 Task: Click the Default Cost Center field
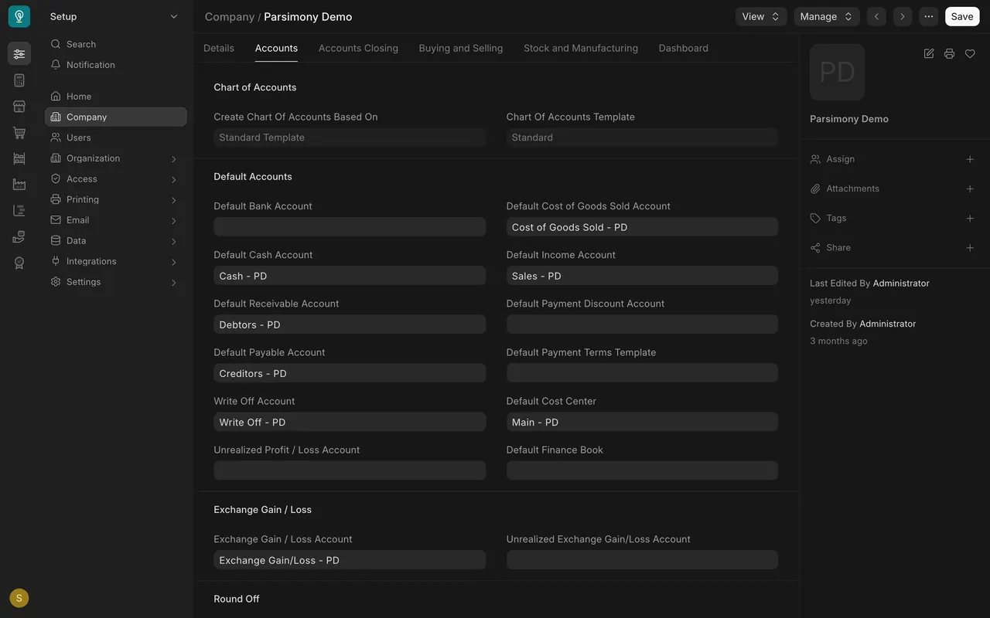(642, 422)
